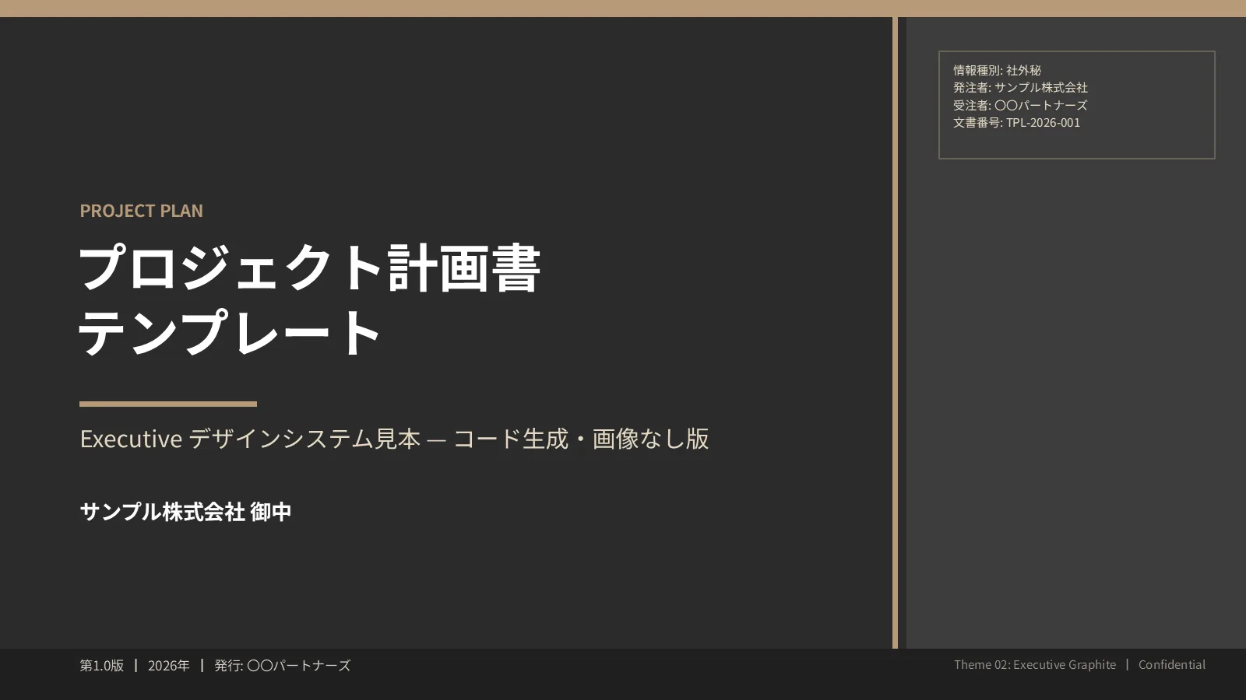Screen dimensions: 1246x700
Task: Click the footer text '第1.0版'
Action: [x=101, y=666]
